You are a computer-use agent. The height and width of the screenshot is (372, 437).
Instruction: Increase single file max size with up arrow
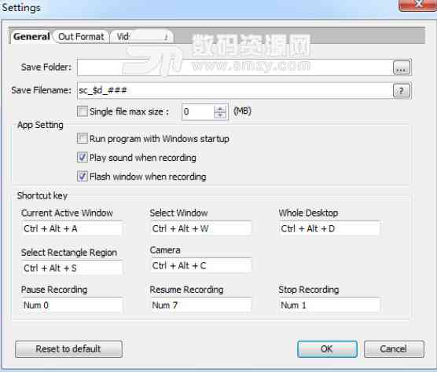tap(220, 108)
